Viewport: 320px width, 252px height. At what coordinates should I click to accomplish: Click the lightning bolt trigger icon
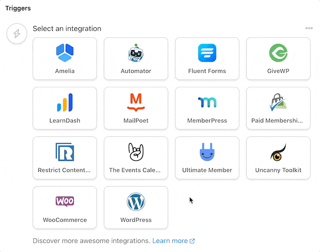[x=17, y=34]
